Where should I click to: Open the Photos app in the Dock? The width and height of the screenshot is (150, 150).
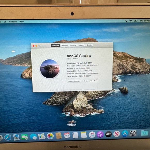50,136
